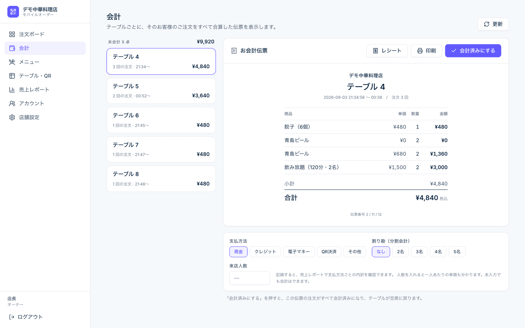Select その他 payment method

tap(354, 252)
